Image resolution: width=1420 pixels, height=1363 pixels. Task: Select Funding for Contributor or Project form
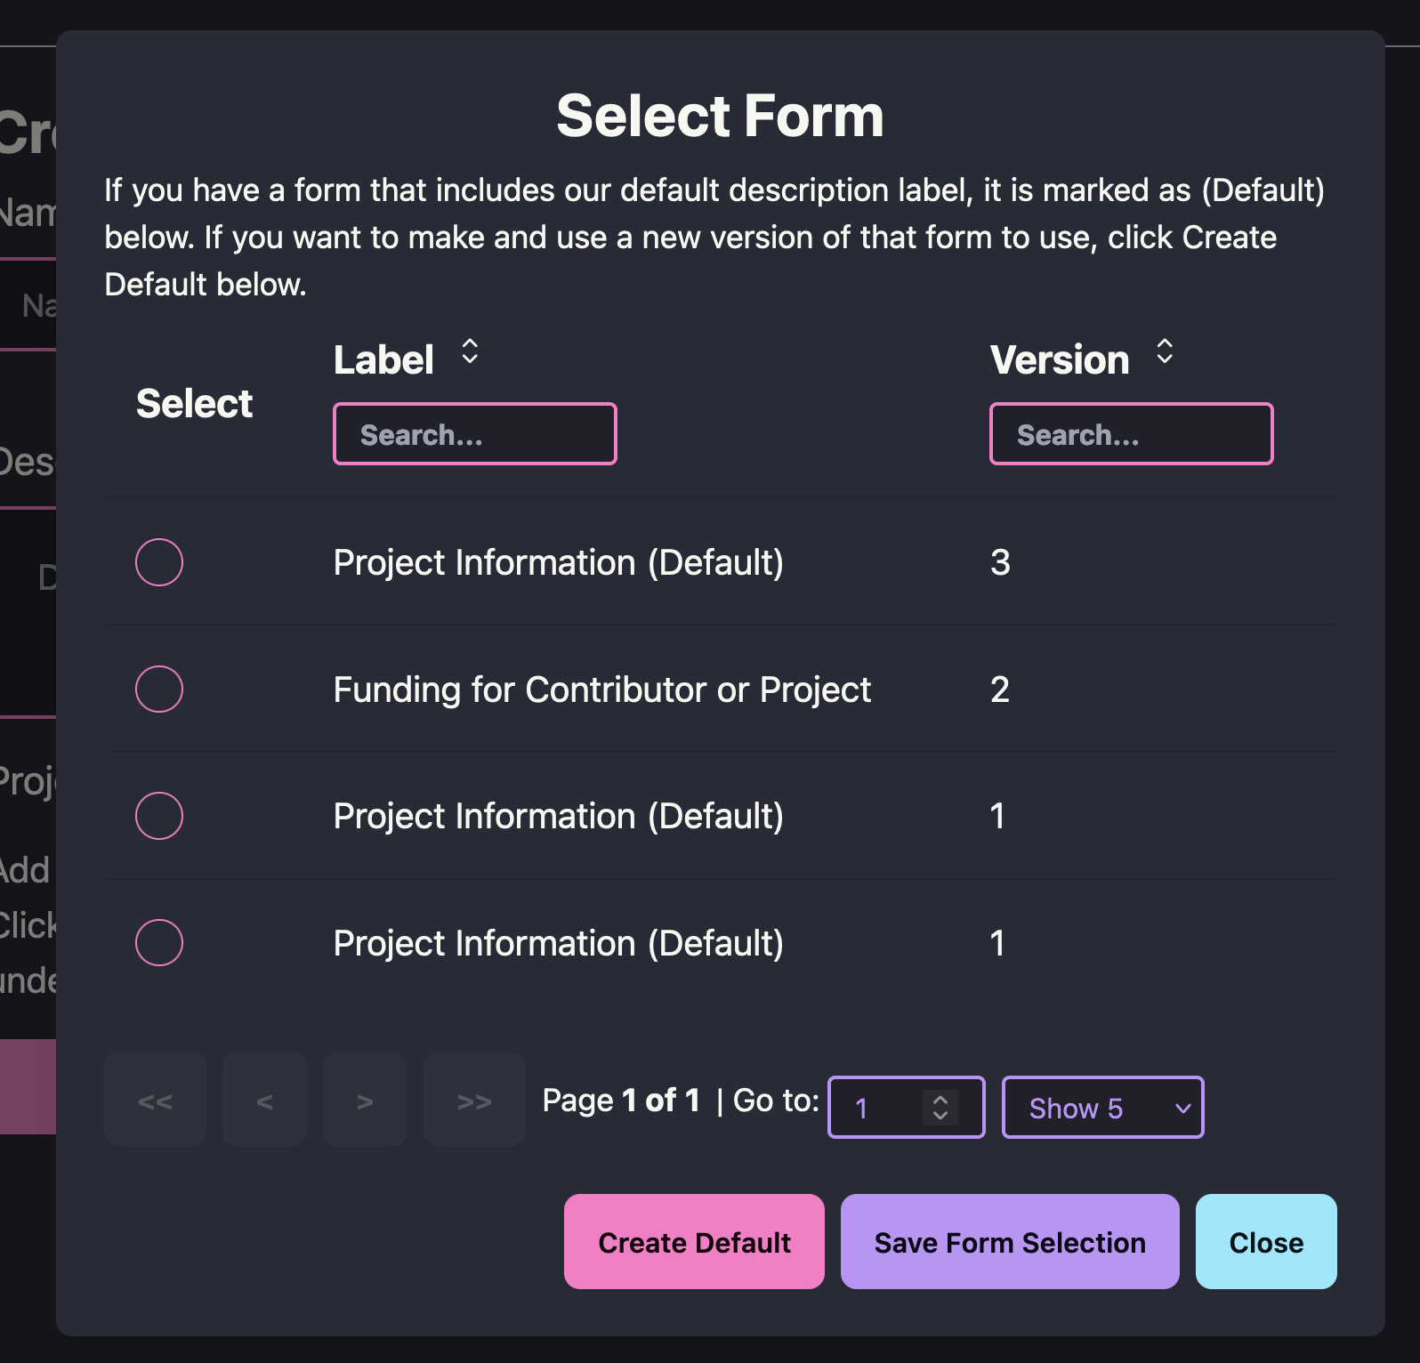pyautogui.click(x=159, y=690)
